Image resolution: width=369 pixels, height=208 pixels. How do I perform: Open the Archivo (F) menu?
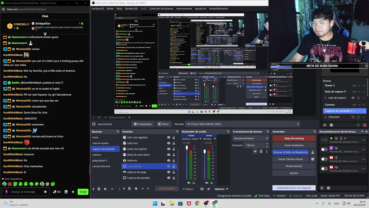(x=98, y=8)
